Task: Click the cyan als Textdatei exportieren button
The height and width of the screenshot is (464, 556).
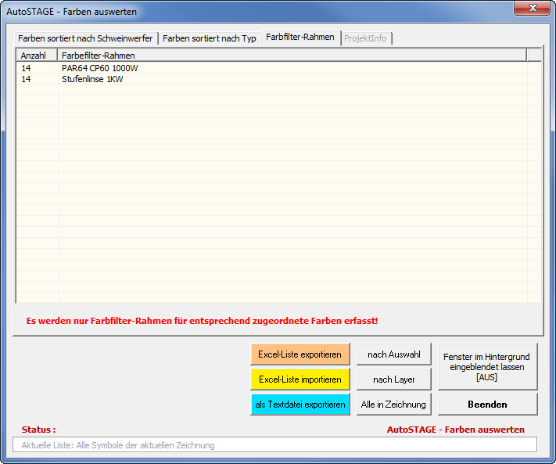Action: (x=300, y=405)
